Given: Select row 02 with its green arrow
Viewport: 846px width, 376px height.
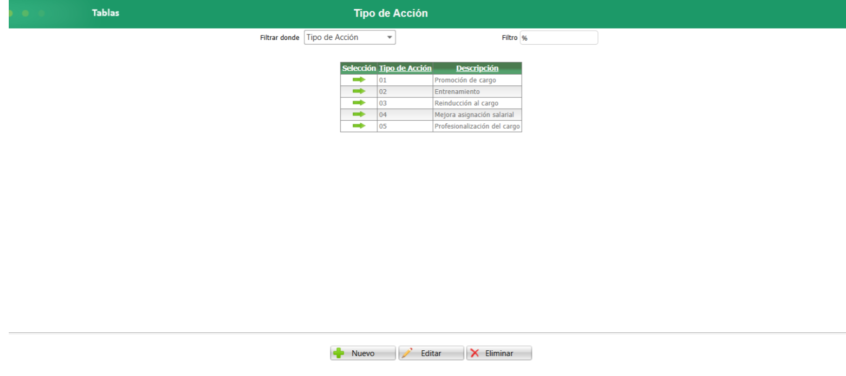Looking at the screenshot, I should (359, 91).
